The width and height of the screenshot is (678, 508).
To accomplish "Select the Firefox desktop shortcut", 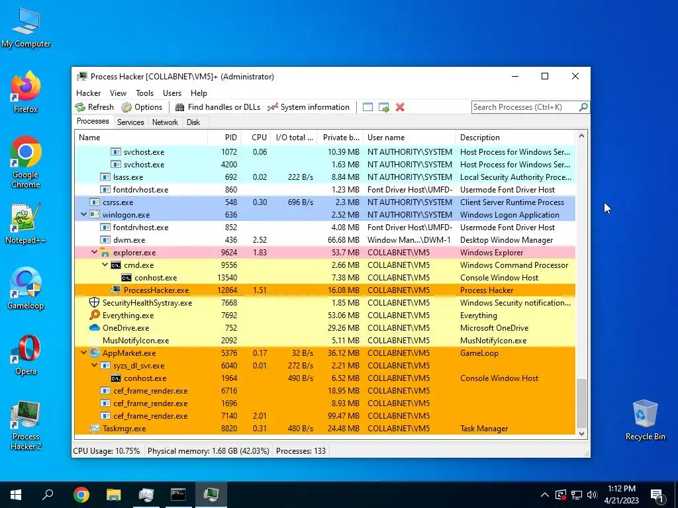I will [26, 92].
